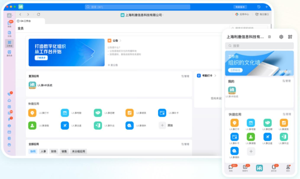Go back with the left arrow
The height and width of the screenshot is (179, 300).
[x=20, y=15]
